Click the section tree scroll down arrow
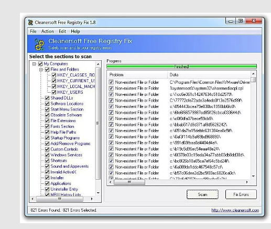The image size is (271, 229). 98,193
